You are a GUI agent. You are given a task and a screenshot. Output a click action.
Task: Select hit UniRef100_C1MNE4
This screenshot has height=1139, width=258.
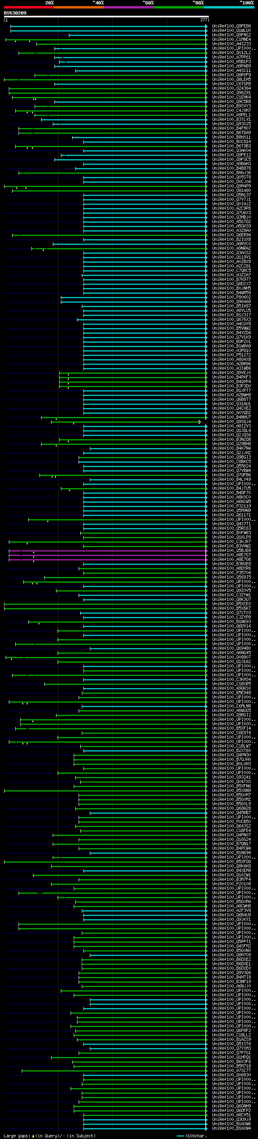[231, 39]
